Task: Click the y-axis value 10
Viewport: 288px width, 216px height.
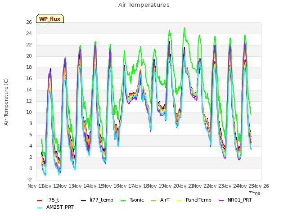Action: click(x=29, y=112)
